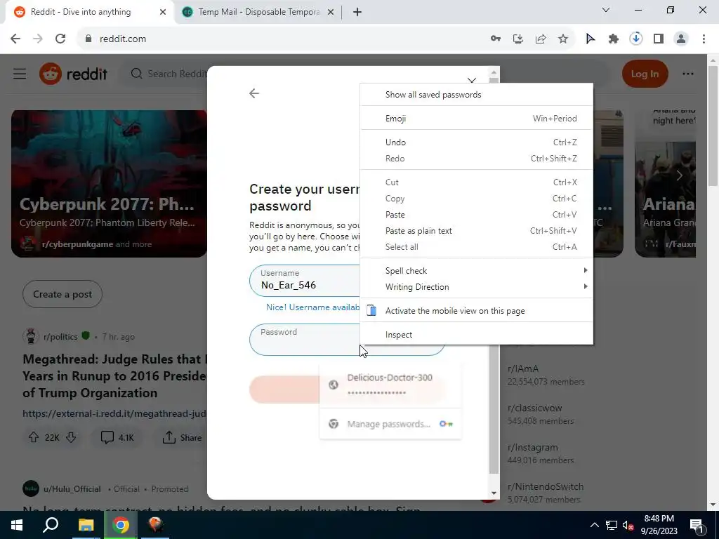This screenshot has height=539, width=719.
Task: Open the Windows Start menu
Action: [17, 525]
